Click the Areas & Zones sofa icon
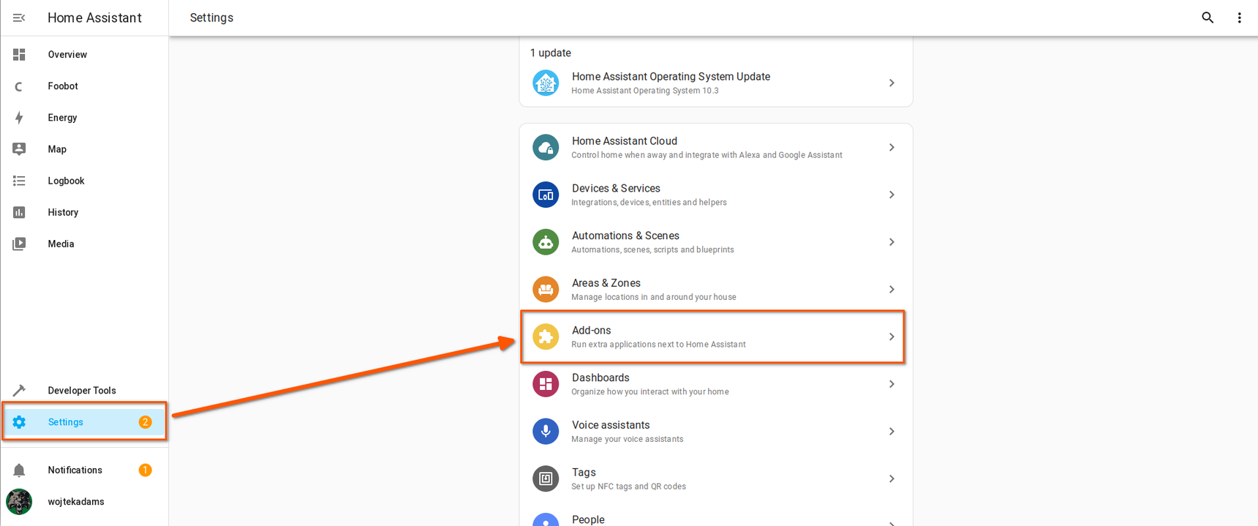Viewport: 1258px width, 526px height. pyautogui.click(x=546, y=290)
